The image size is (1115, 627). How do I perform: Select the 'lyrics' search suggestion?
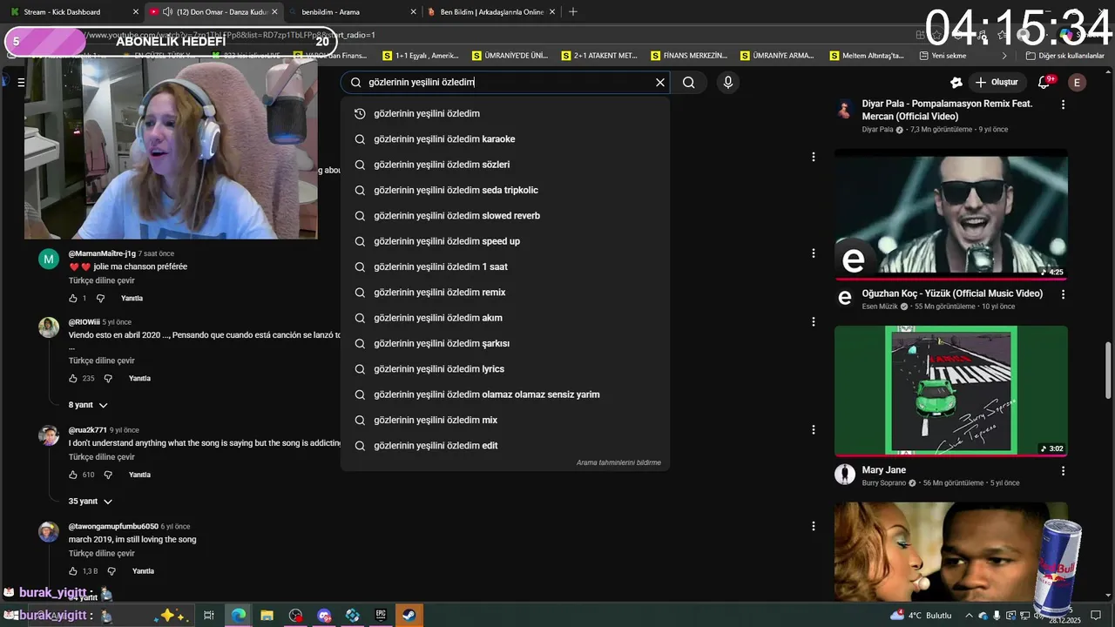click(505, 369)
